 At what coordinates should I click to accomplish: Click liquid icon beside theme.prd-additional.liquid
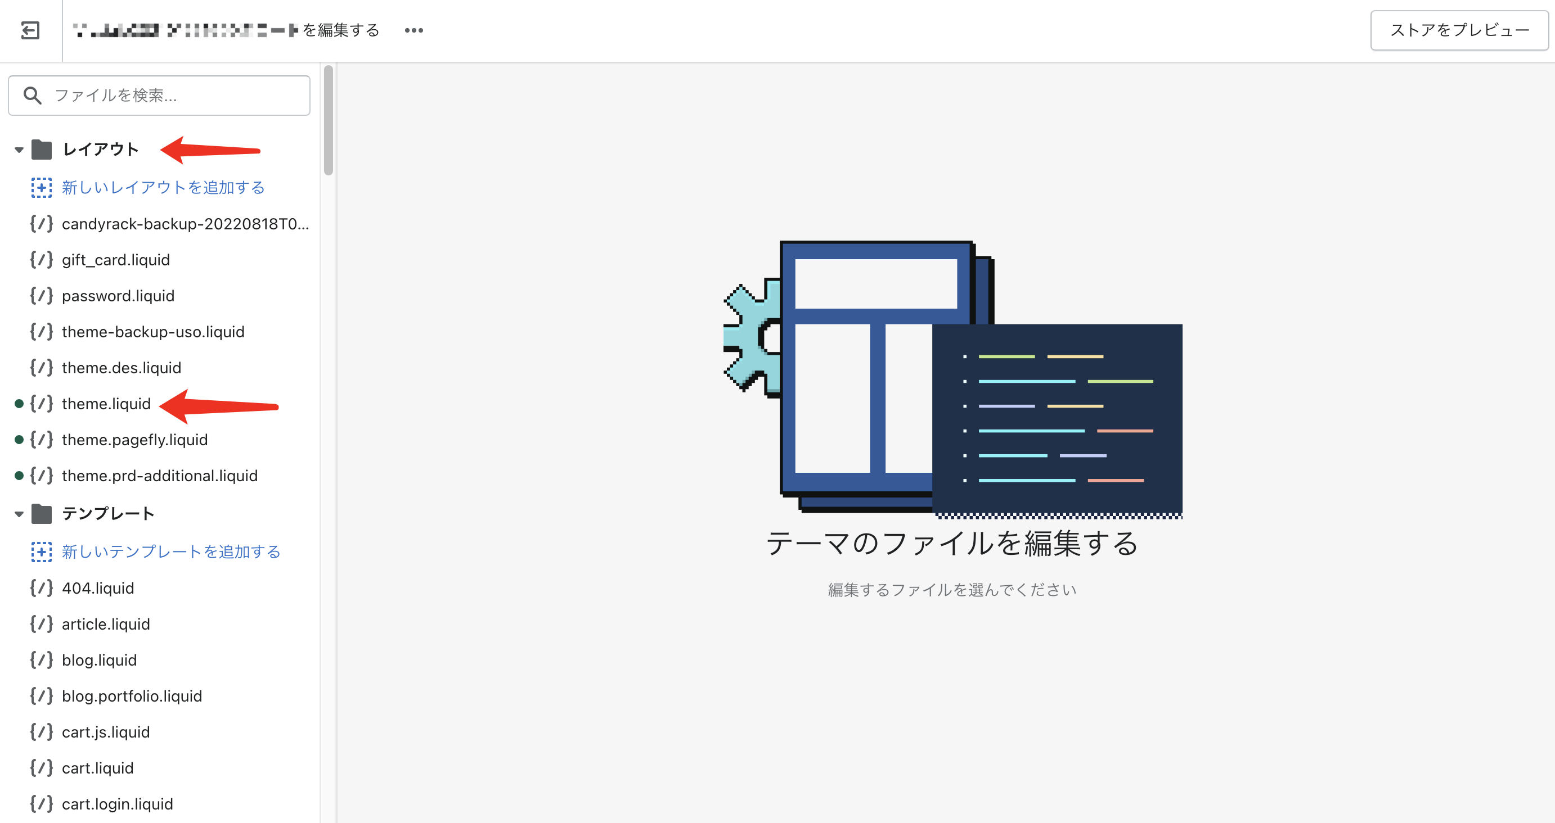pos(42,476)
